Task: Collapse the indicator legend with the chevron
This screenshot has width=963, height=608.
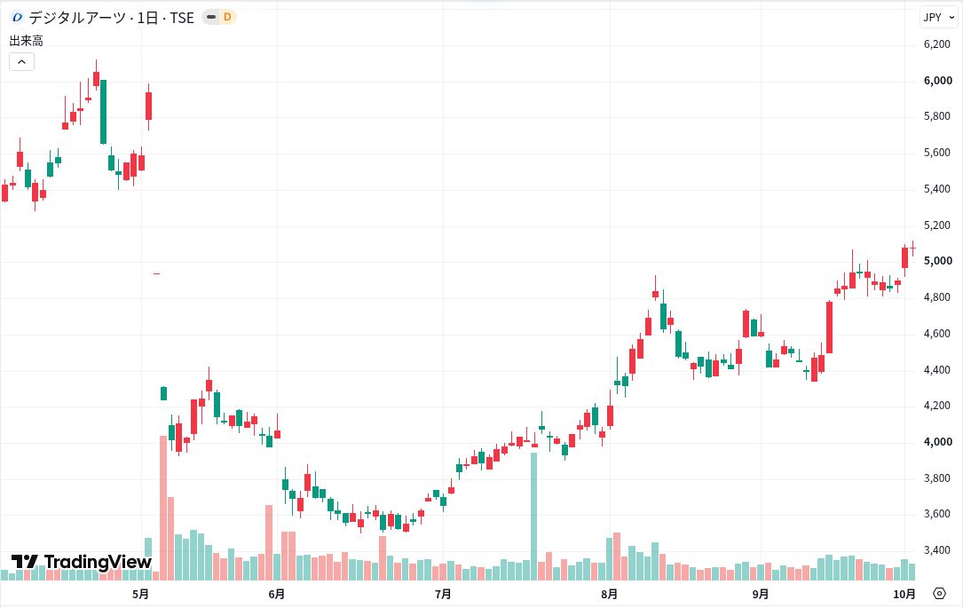Action: point(21,61)
